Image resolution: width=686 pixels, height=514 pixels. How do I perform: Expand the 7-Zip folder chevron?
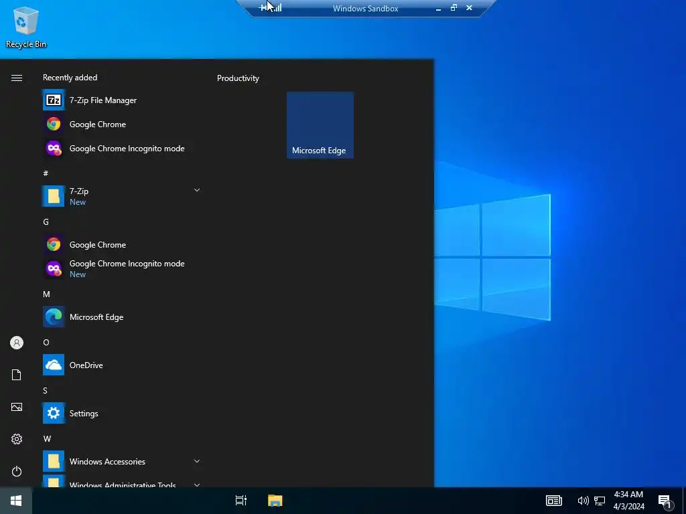tap(197, 190)
